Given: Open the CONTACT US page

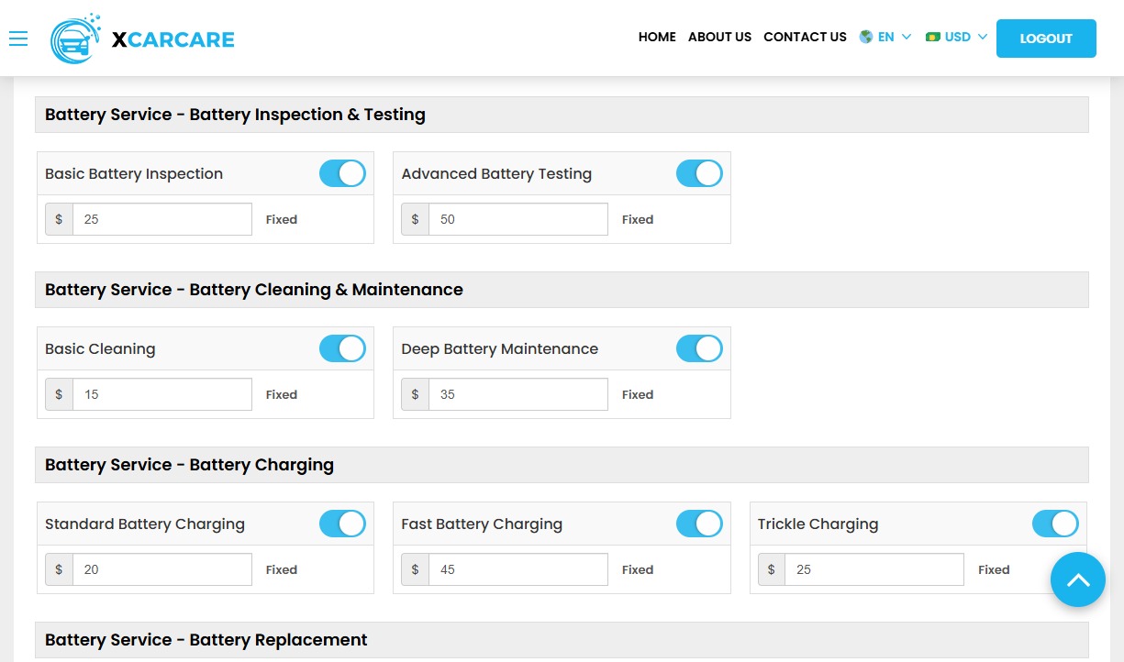Looking at the screenshot, I should 805,38.
